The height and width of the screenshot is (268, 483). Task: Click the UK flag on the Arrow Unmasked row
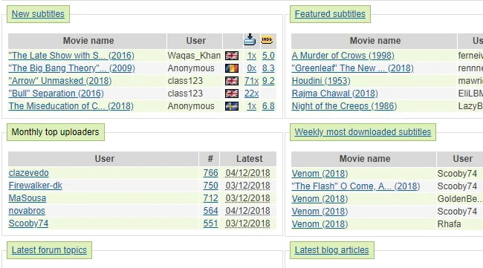(232, 81)
